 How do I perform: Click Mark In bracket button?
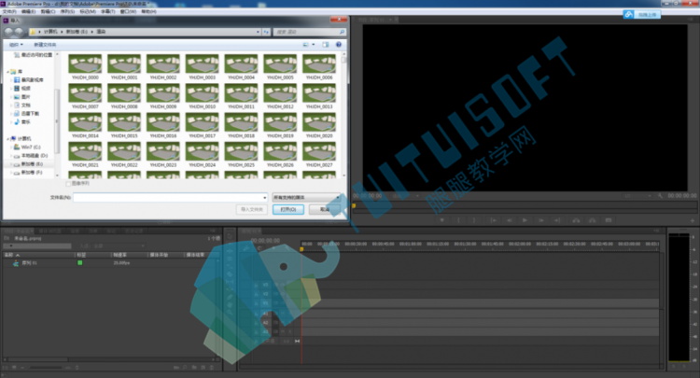(458, 220)
